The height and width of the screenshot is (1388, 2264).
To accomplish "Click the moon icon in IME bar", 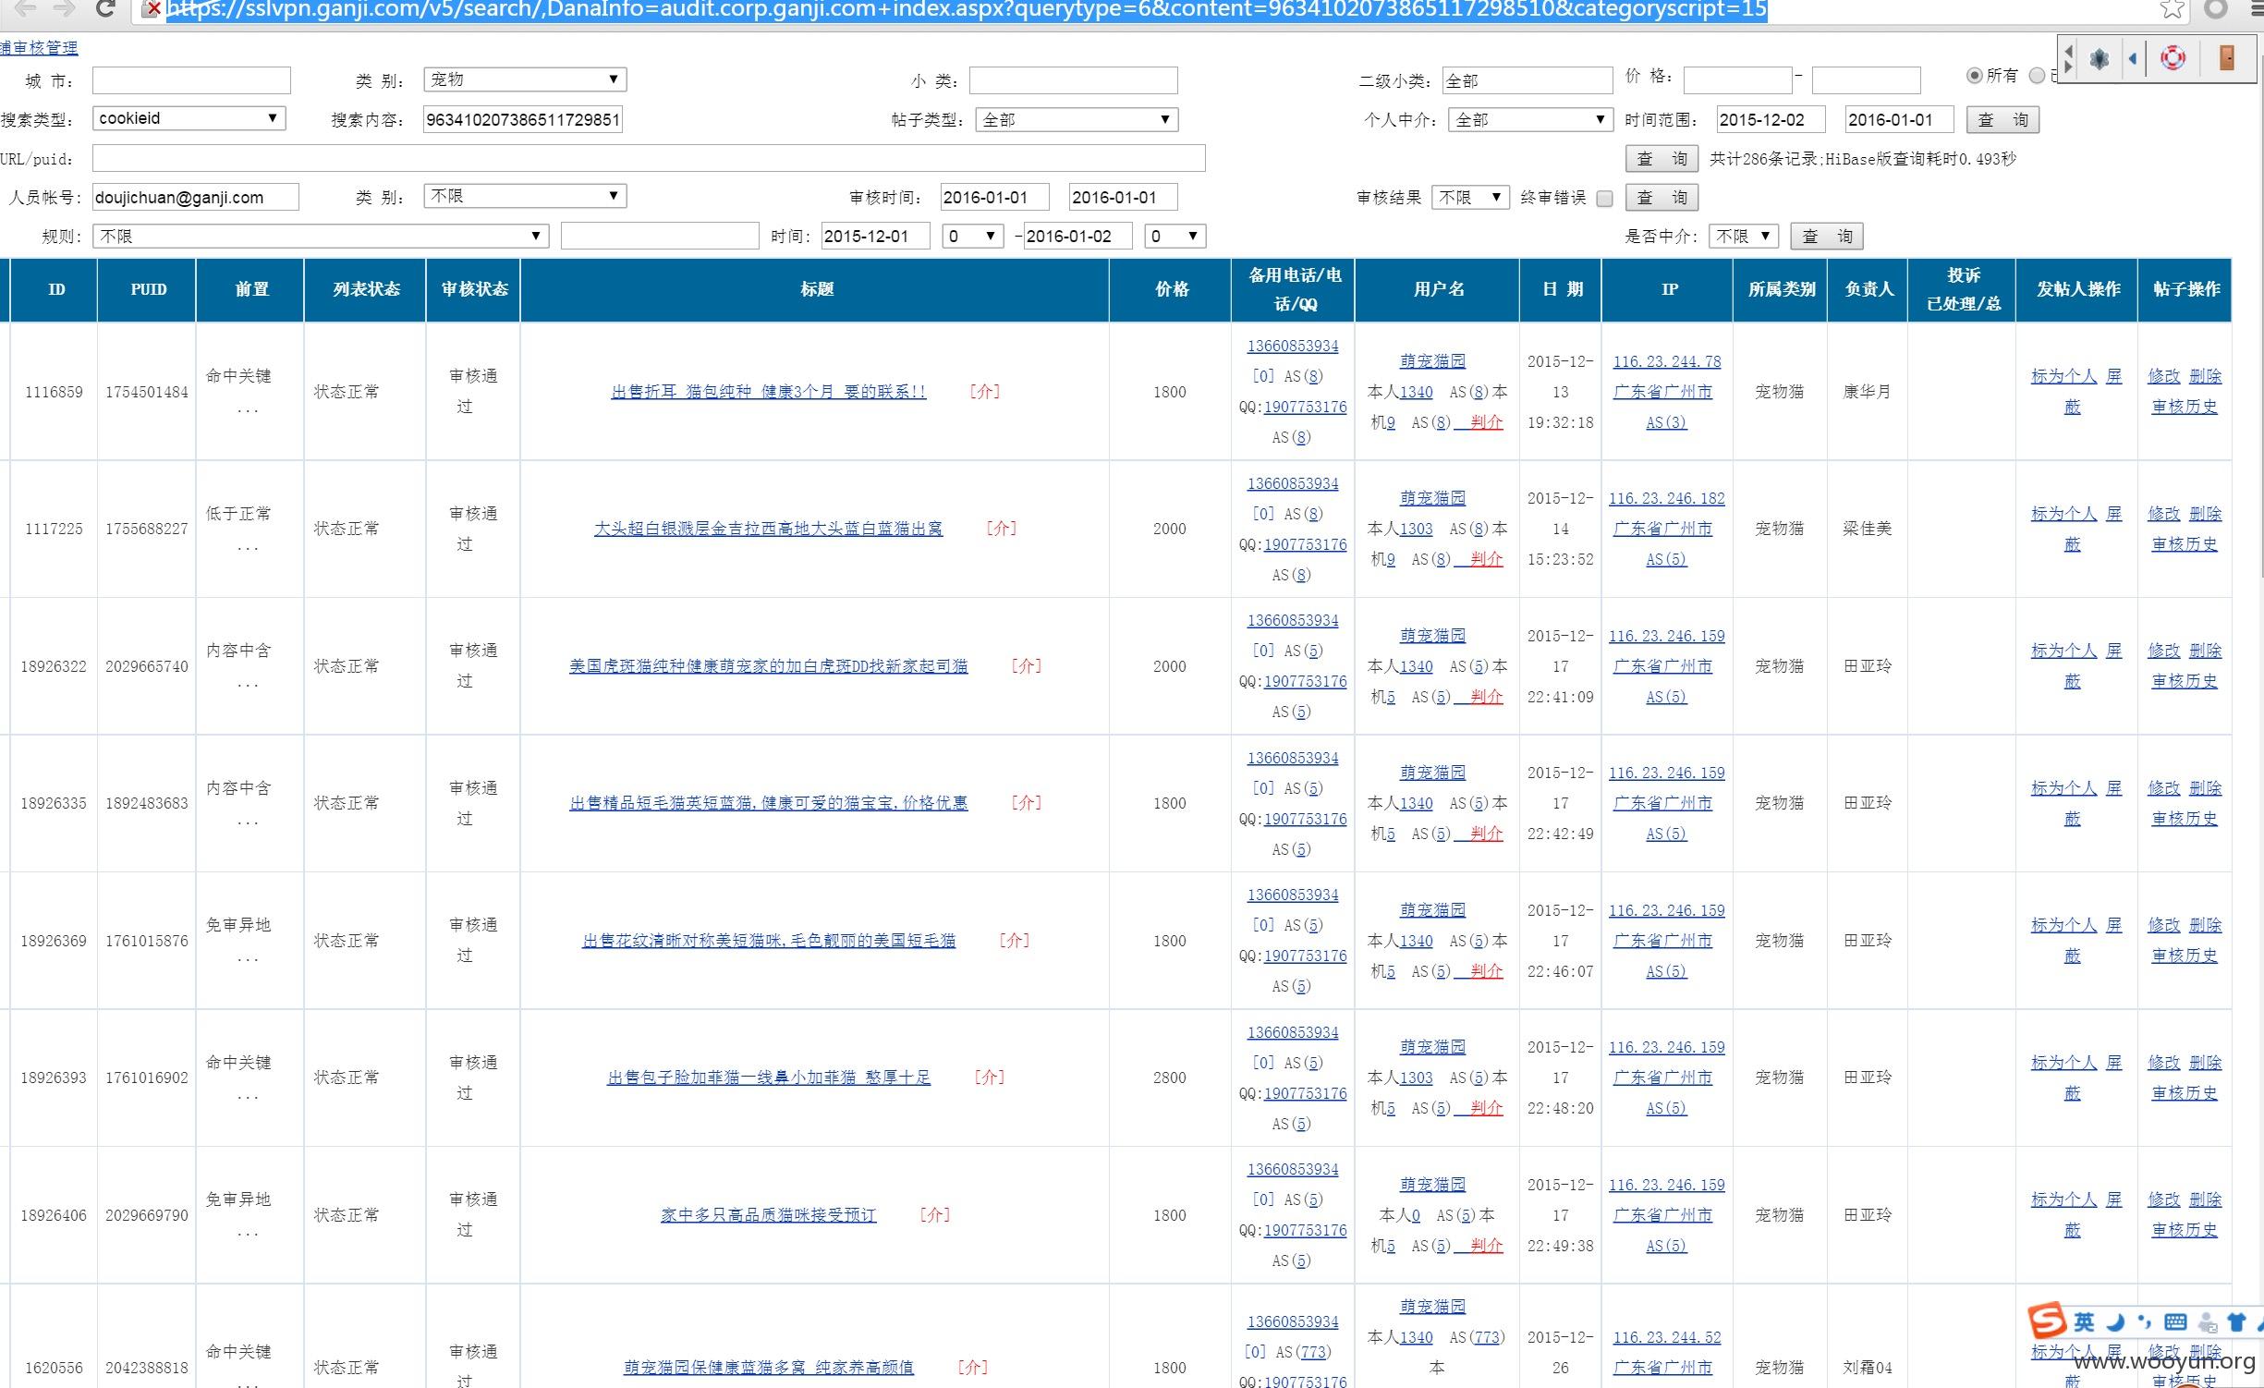I will click(2115, 1321).
